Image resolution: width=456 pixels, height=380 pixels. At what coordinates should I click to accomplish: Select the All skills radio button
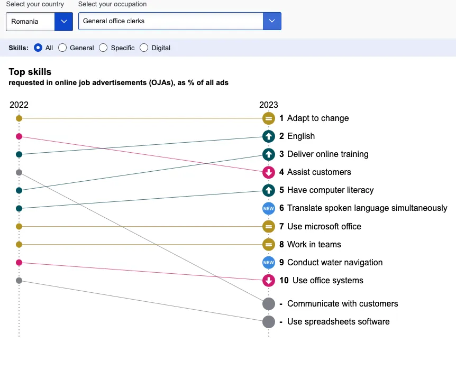(38, 48)
